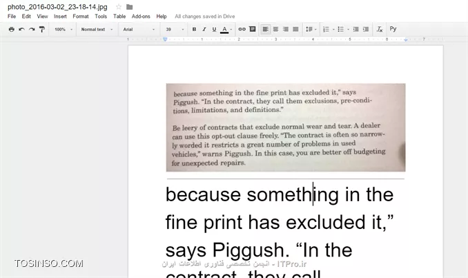Viewport: 468px width, 278px height.
Task: Insert a link with the chain icon
Action: click(242, 29)
